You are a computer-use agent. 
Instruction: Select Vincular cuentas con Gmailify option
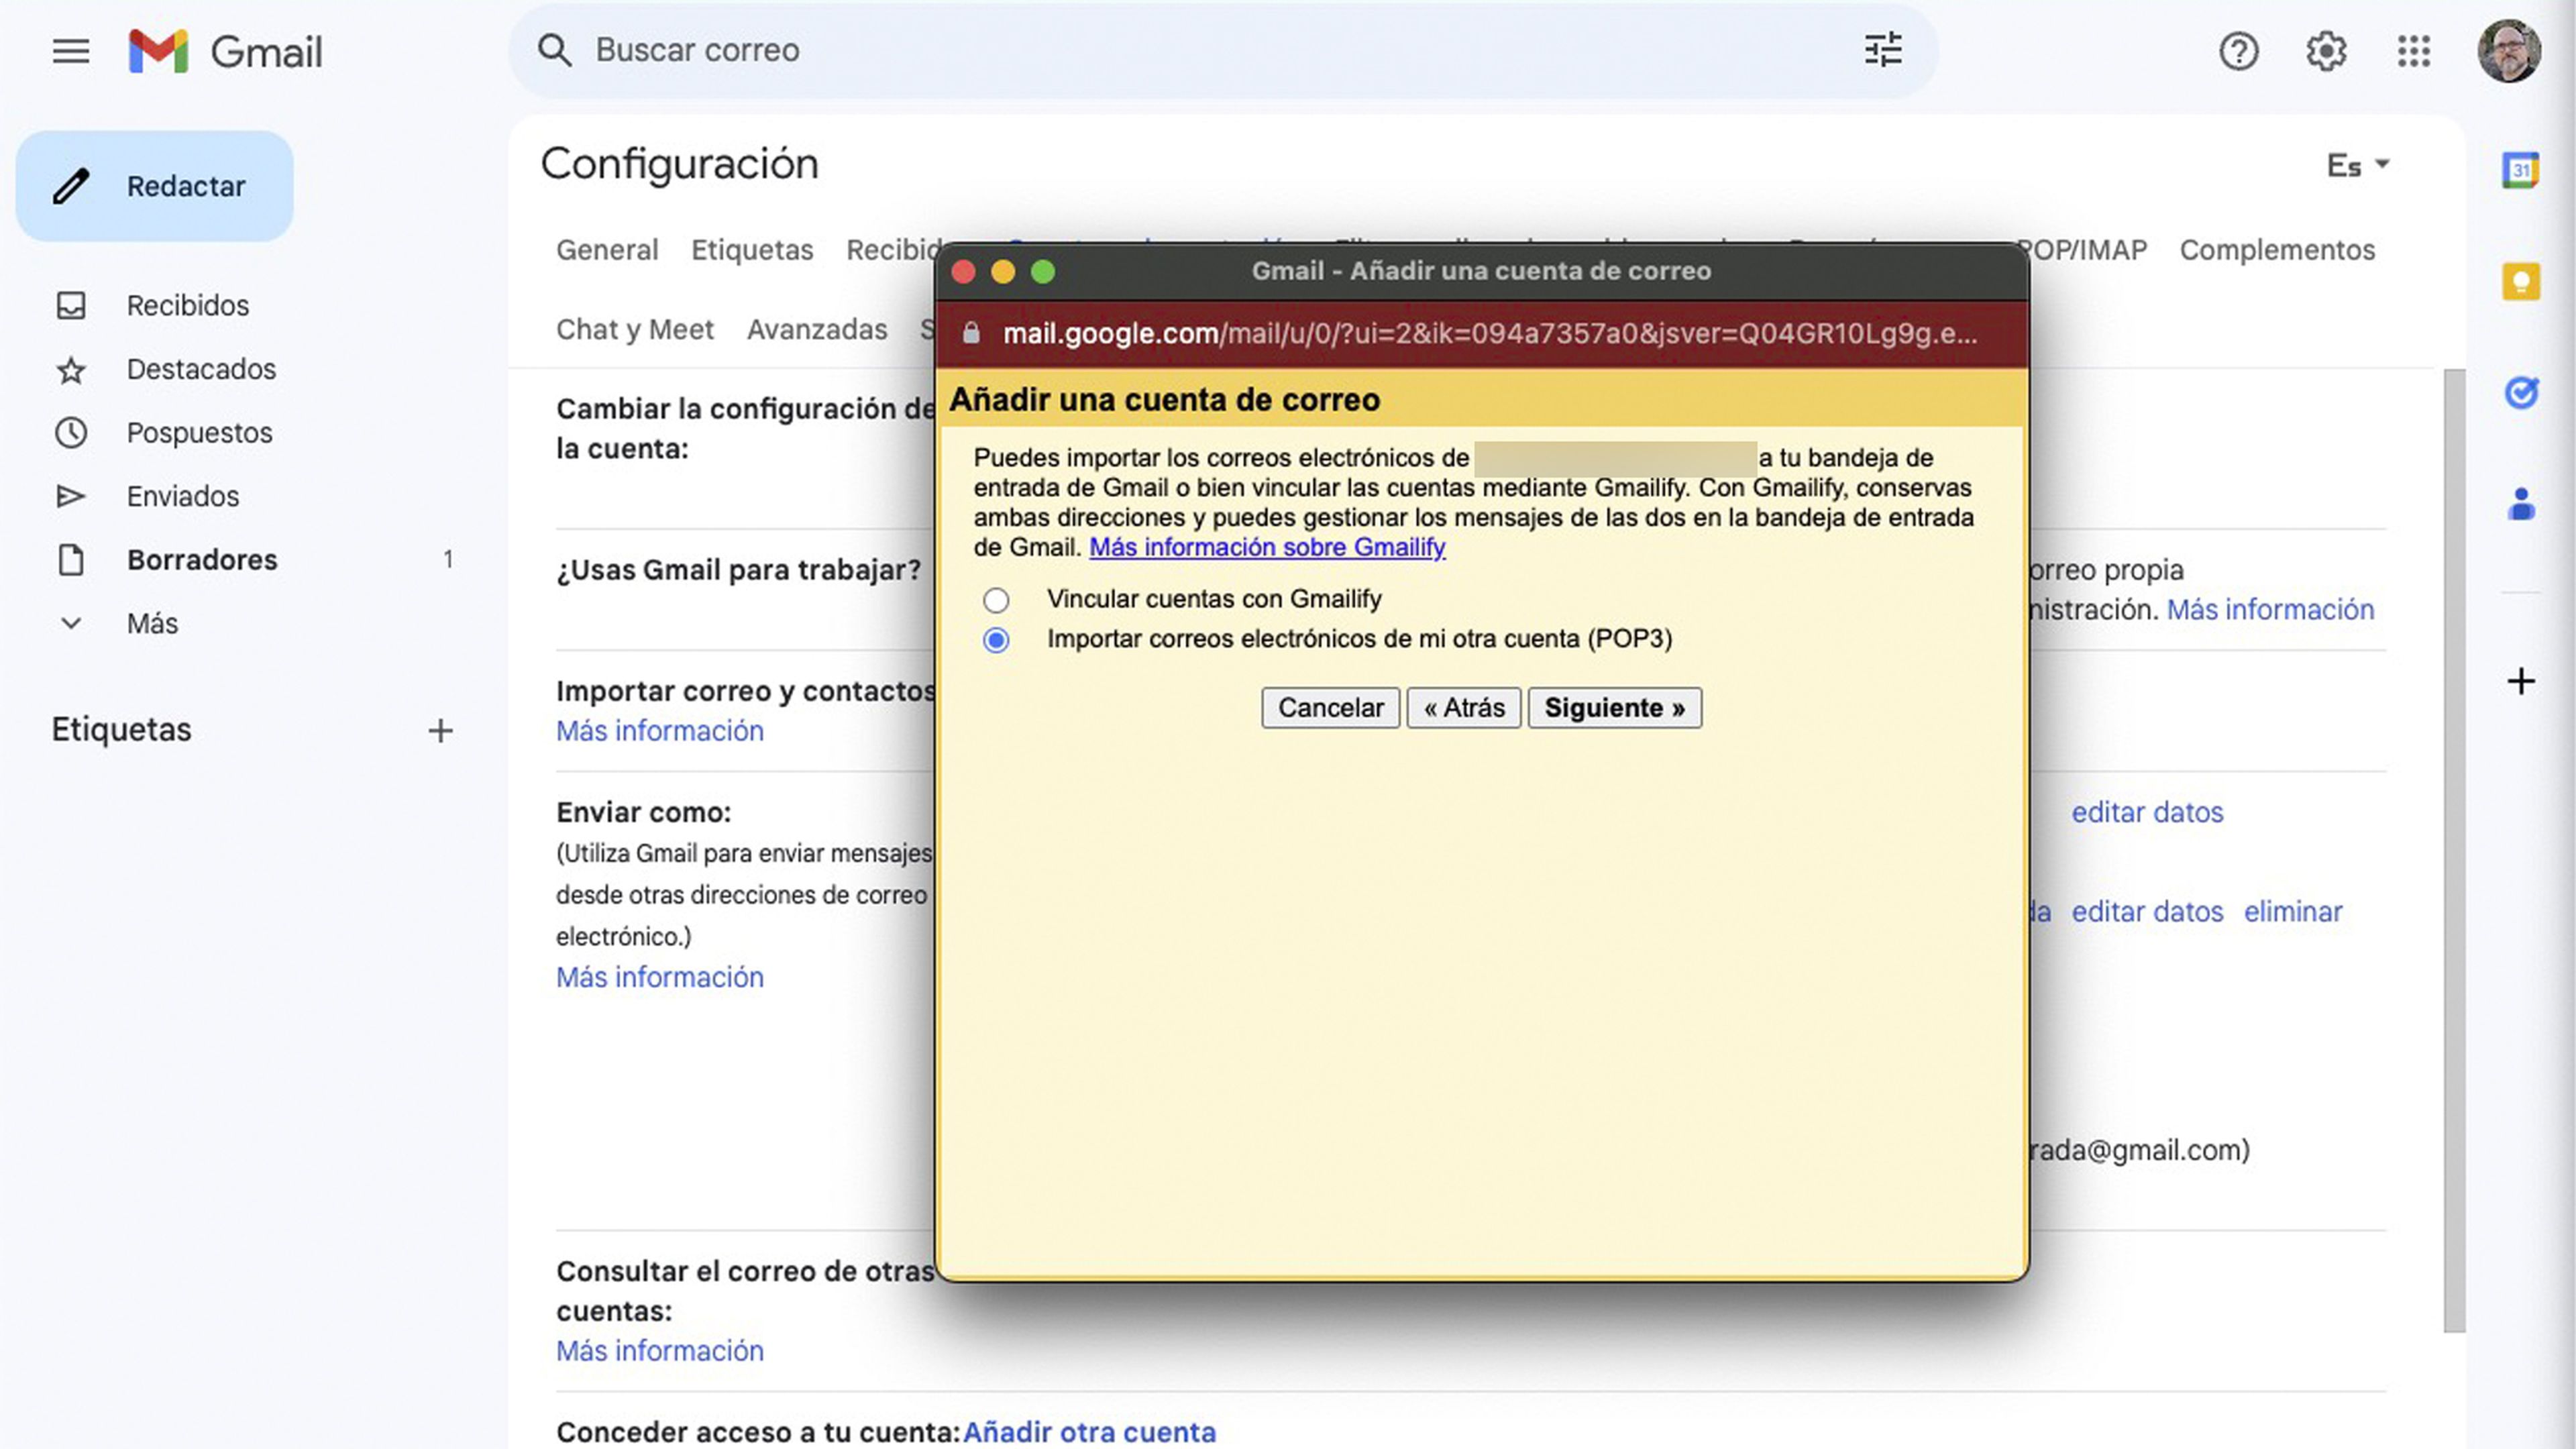[996, 600]
